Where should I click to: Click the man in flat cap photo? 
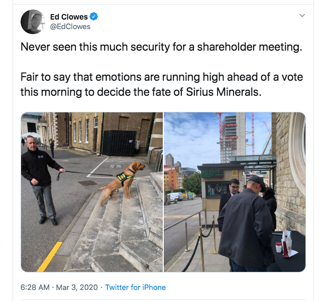(246, 223)
